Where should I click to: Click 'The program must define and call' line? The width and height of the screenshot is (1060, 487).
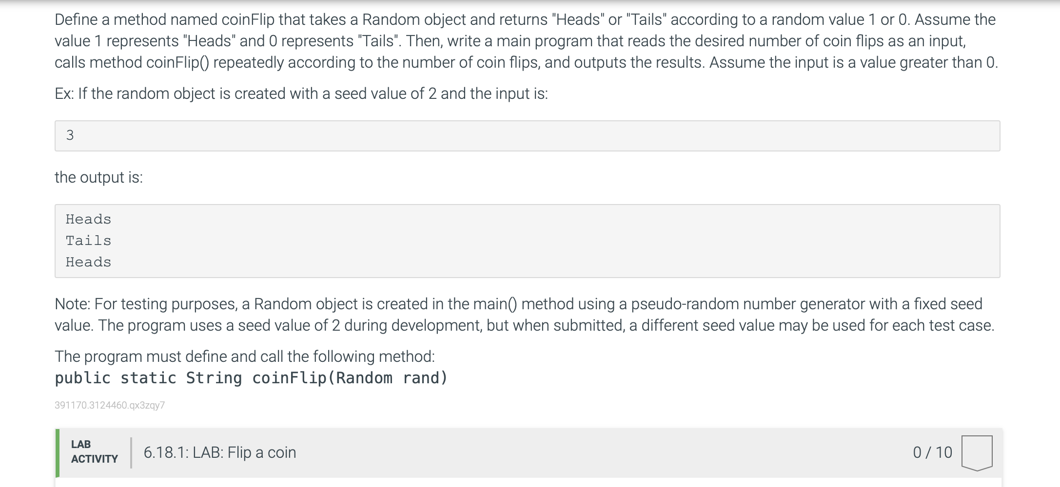245,356
